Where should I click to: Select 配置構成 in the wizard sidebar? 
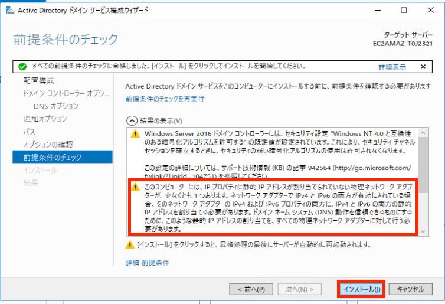tap(38, 81)
